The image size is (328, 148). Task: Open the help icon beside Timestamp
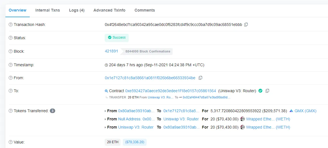tap(10, 65)
